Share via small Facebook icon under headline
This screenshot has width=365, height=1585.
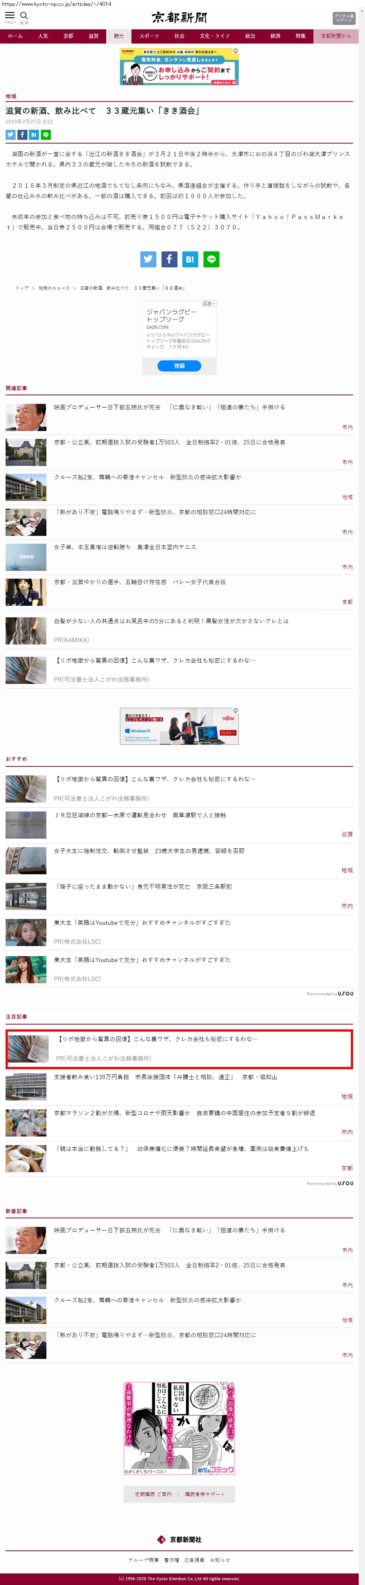click(22, 135)
